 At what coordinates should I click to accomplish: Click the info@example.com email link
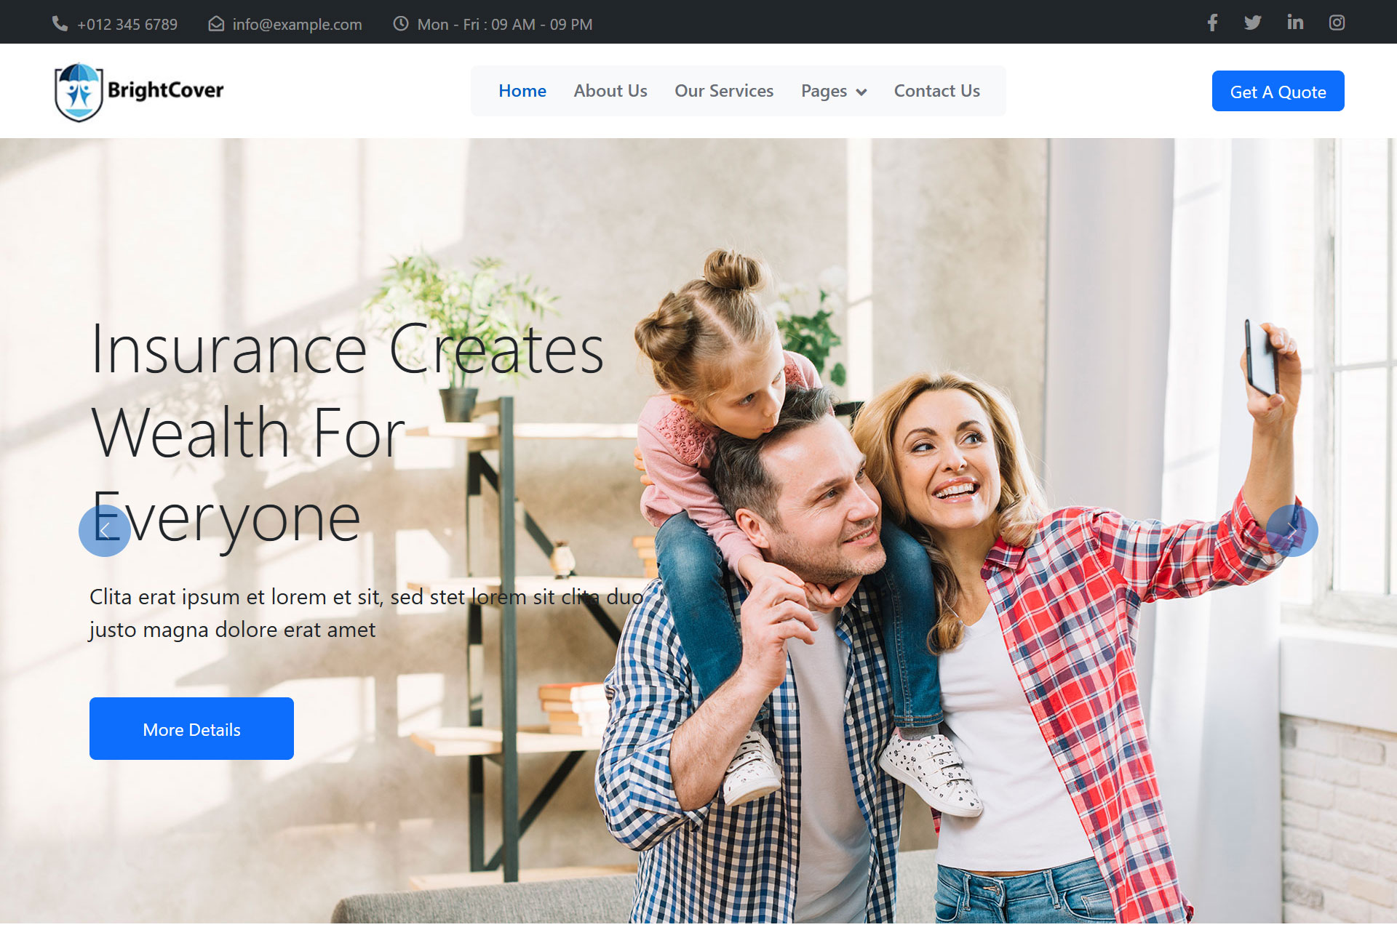[x=297, y=25]
